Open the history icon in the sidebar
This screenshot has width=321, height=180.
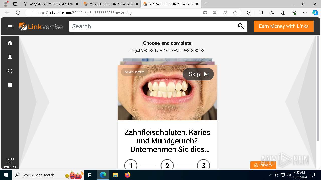click(x=10, y=71)
